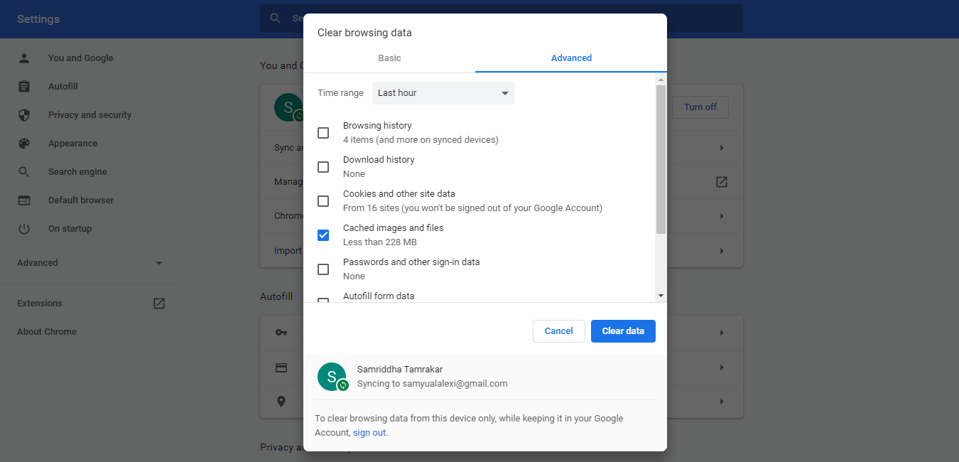Click the On startup power icon
This screenshot has height=462, width=959.
[24, 229]
